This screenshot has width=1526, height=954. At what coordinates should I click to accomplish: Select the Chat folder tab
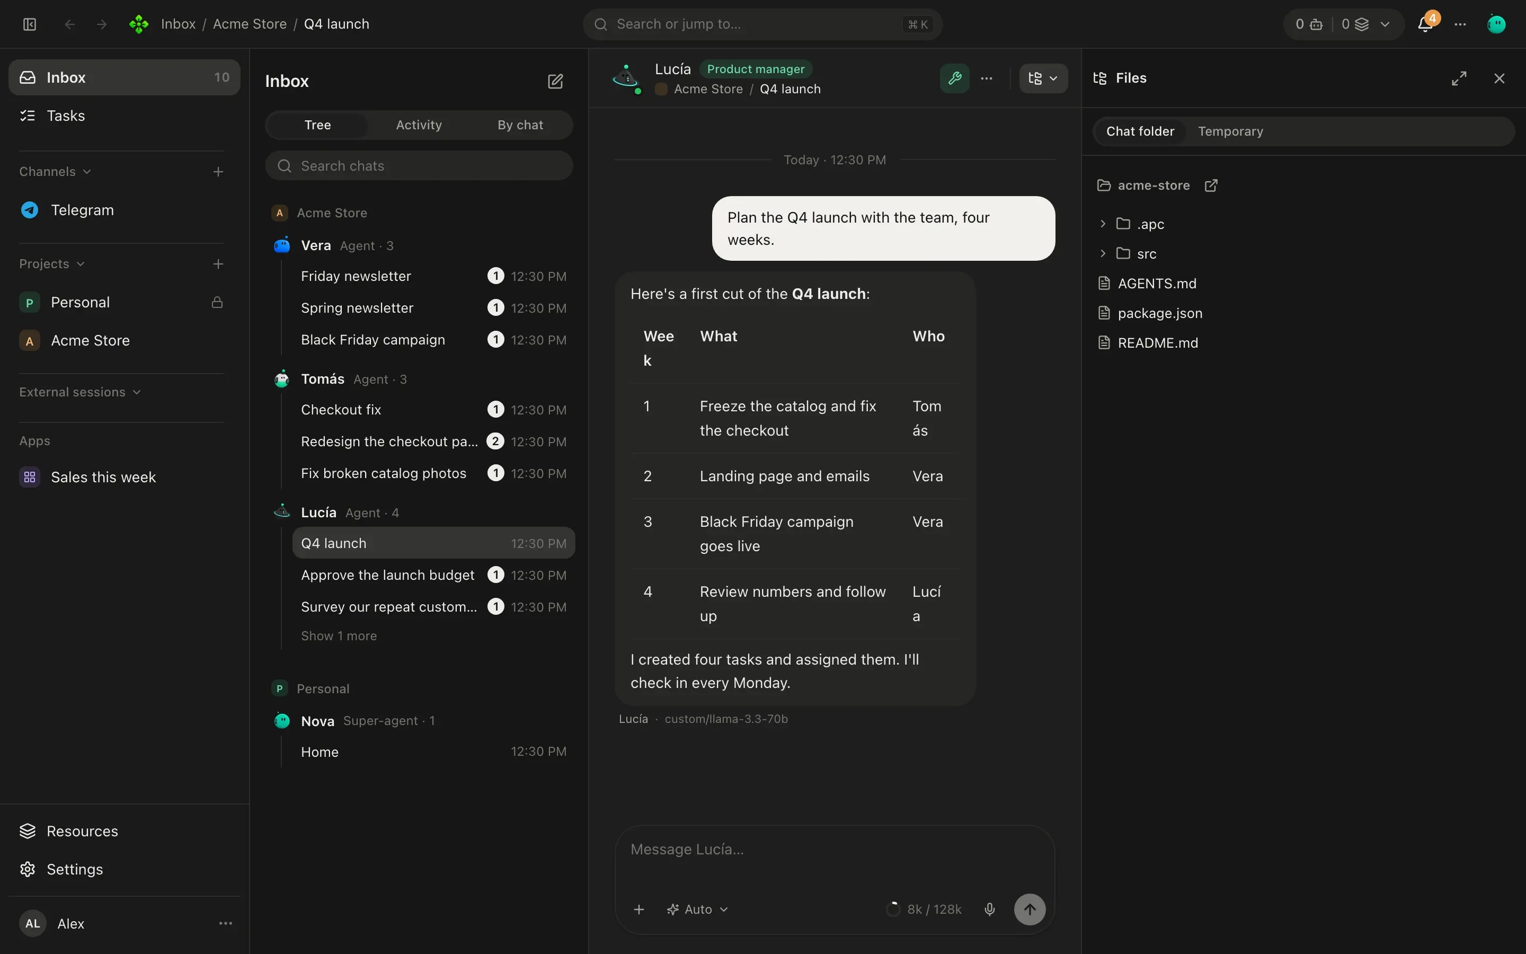point(1140,131)
